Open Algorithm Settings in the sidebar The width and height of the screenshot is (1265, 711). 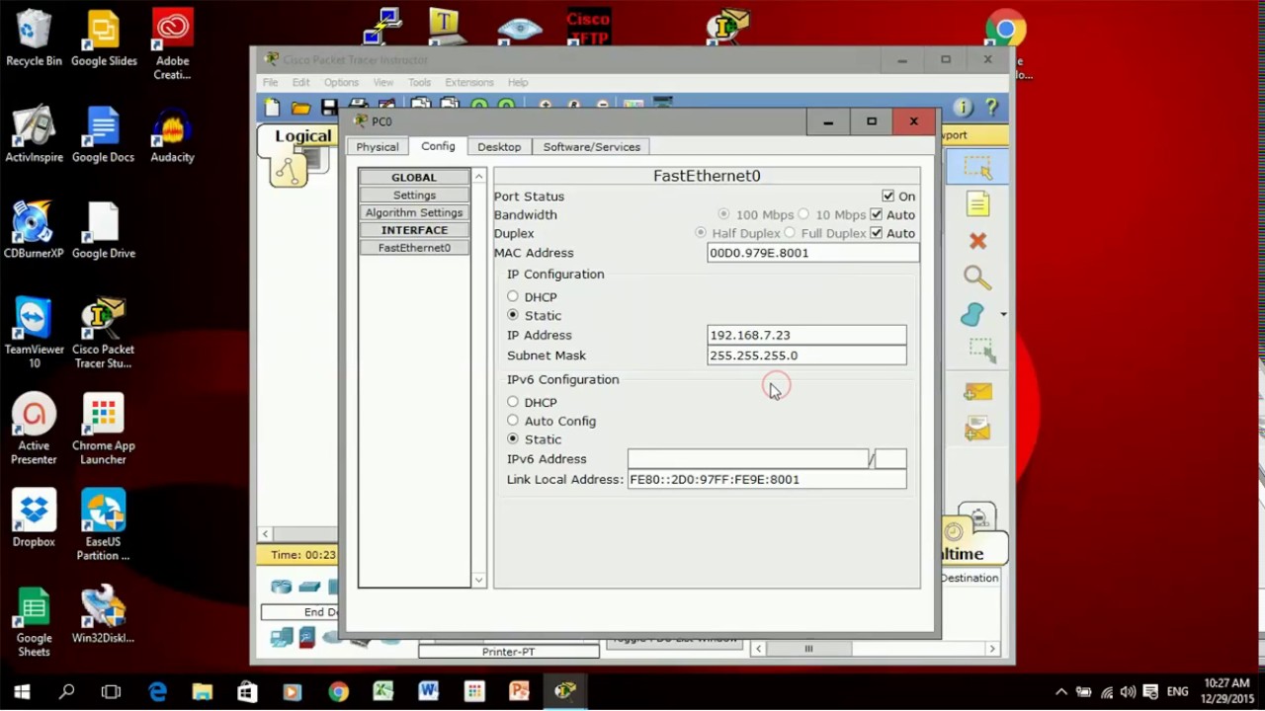(414, 212)
